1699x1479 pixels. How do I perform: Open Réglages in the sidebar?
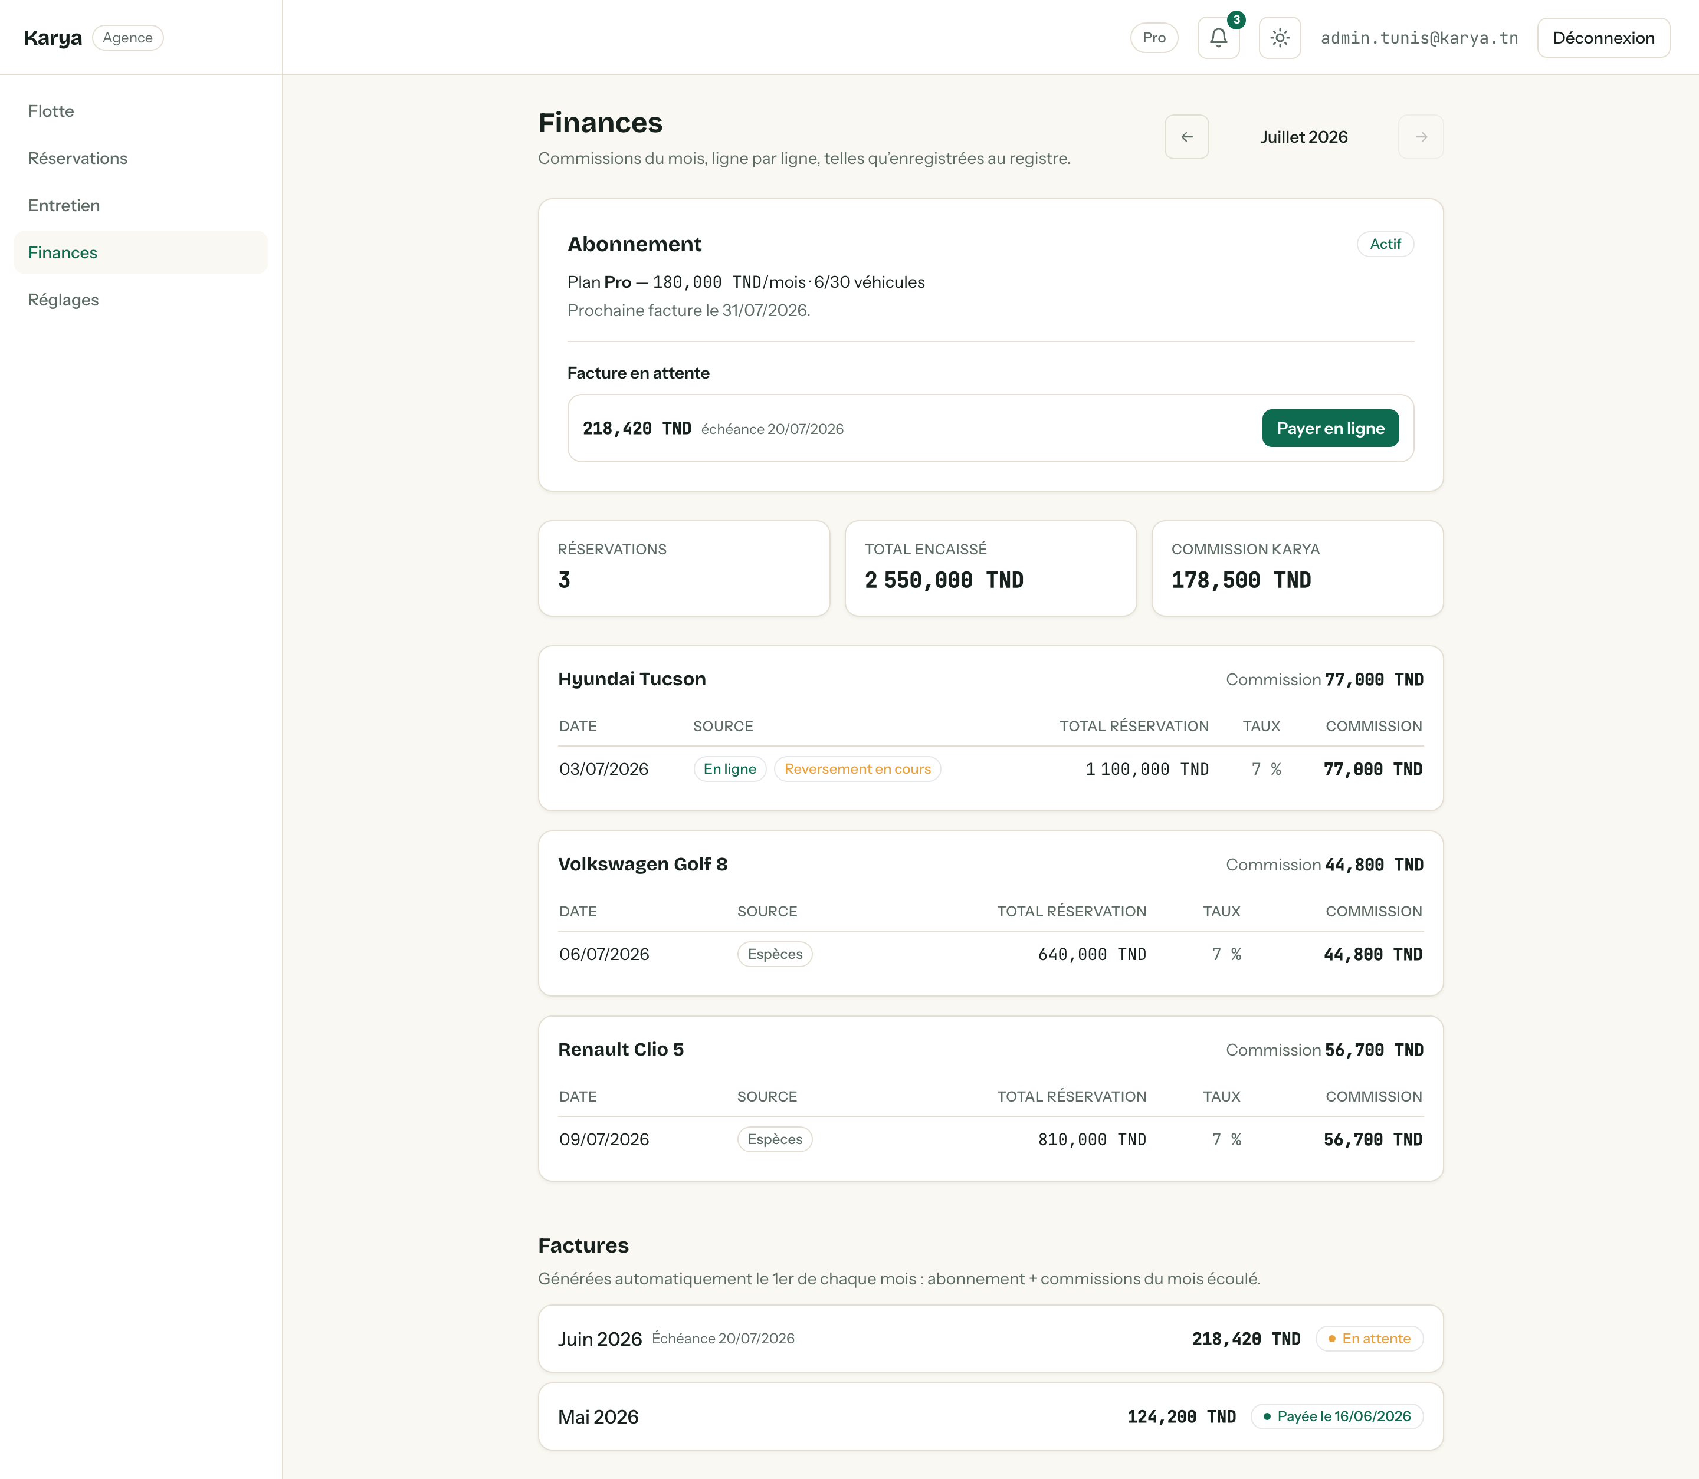(x=141, y=300)
